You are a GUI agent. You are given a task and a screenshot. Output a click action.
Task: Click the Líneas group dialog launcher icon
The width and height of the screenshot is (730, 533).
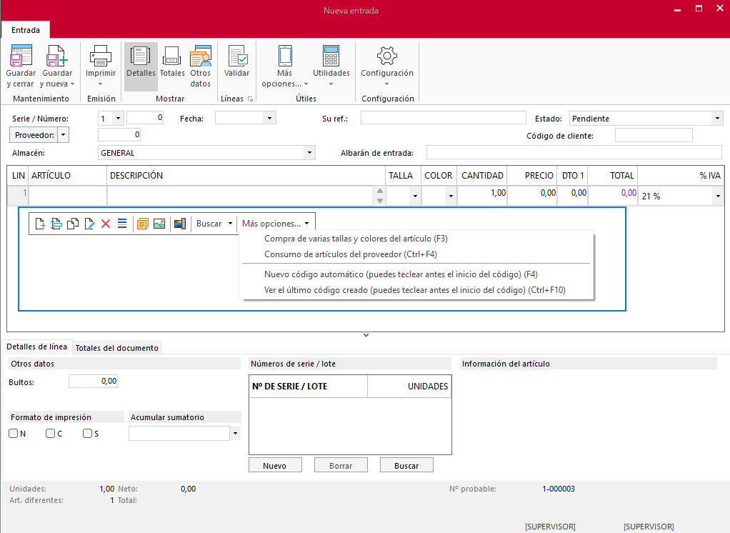251,99
